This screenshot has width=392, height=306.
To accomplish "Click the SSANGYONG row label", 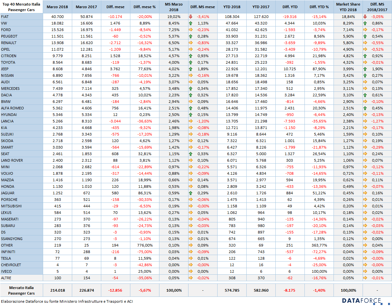I will 22,239.
